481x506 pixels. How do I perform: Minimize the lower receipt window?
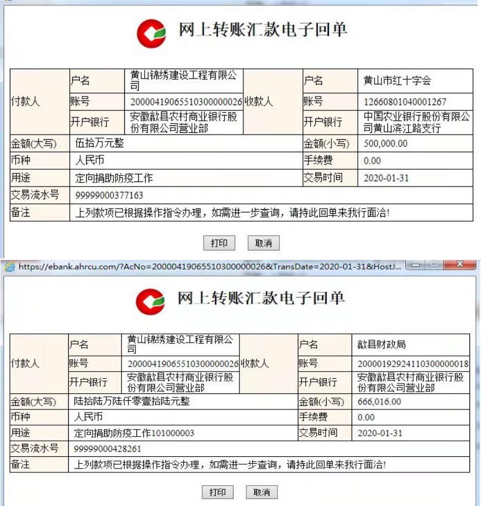[416, 265]
